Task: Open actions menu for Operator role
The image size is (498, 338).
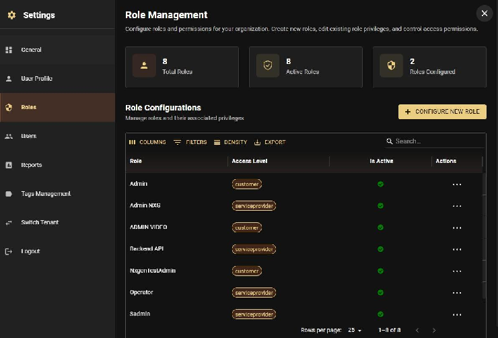Action: [457, 293]
